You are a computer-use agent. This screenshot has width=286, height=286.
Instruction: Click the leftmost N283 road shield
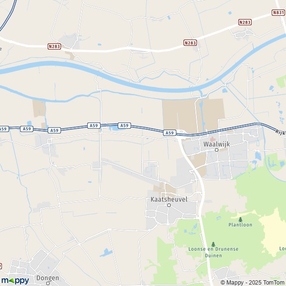pyautogui.click(x=54, y=47)
